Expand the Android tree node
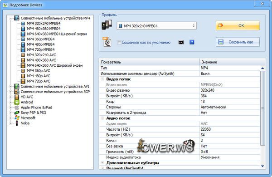Screen dimensions: 272x177 click(11, 102)
